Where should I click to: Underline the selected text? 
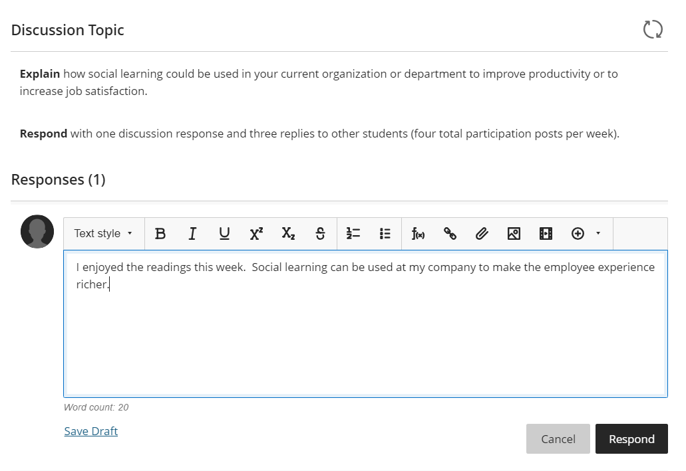(224, 234)
